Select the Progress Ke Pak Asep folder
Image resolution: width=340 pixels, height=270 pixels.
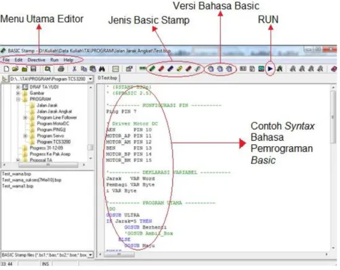pos(50,154)
